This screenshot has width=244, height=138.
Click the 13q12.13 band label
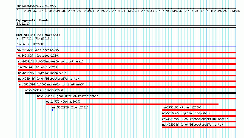pyautogui.click(x=23, y=24)
